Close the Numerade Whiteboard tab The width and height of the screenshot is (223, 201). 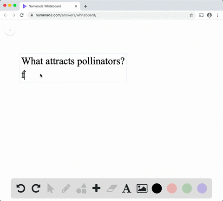click(76, 6)
